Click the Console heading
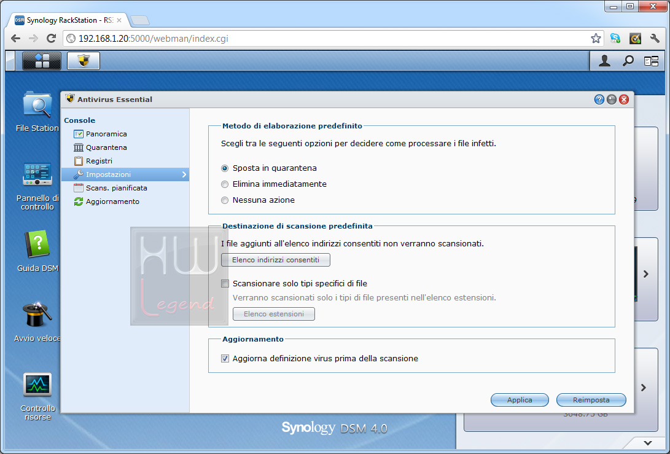The width and height of the screenshot is (670, 454). (79, 120)
